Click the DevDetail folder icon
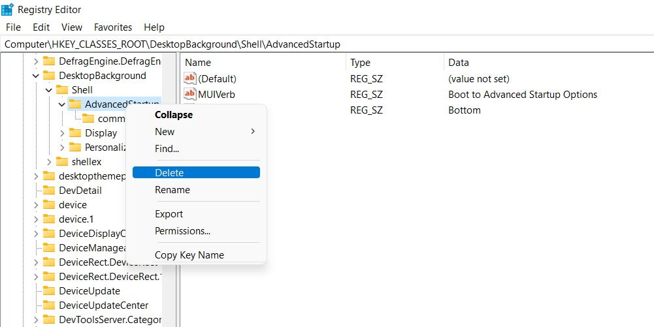654x327 pixels. (49, 191)
